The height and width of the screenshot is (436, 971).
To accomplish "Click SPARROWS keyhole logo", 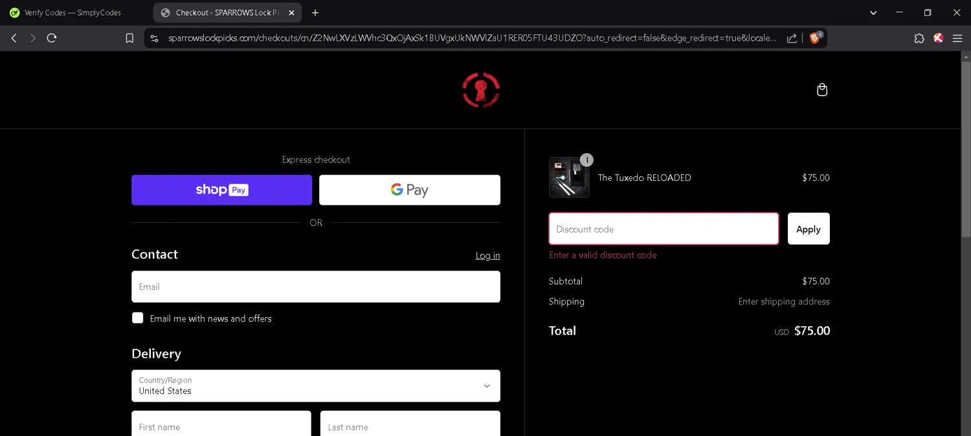I will pyautogui.click(x=480, y=90).
